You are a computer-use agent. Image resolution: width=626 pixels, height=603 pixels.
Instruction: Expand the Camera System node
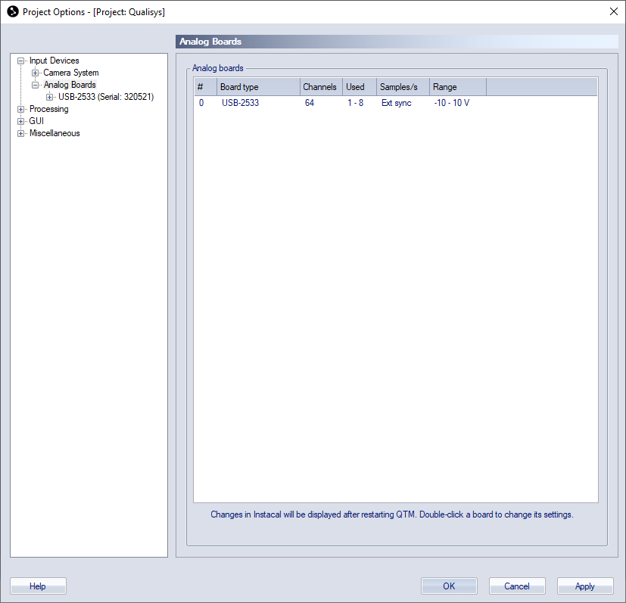(36, 73)
